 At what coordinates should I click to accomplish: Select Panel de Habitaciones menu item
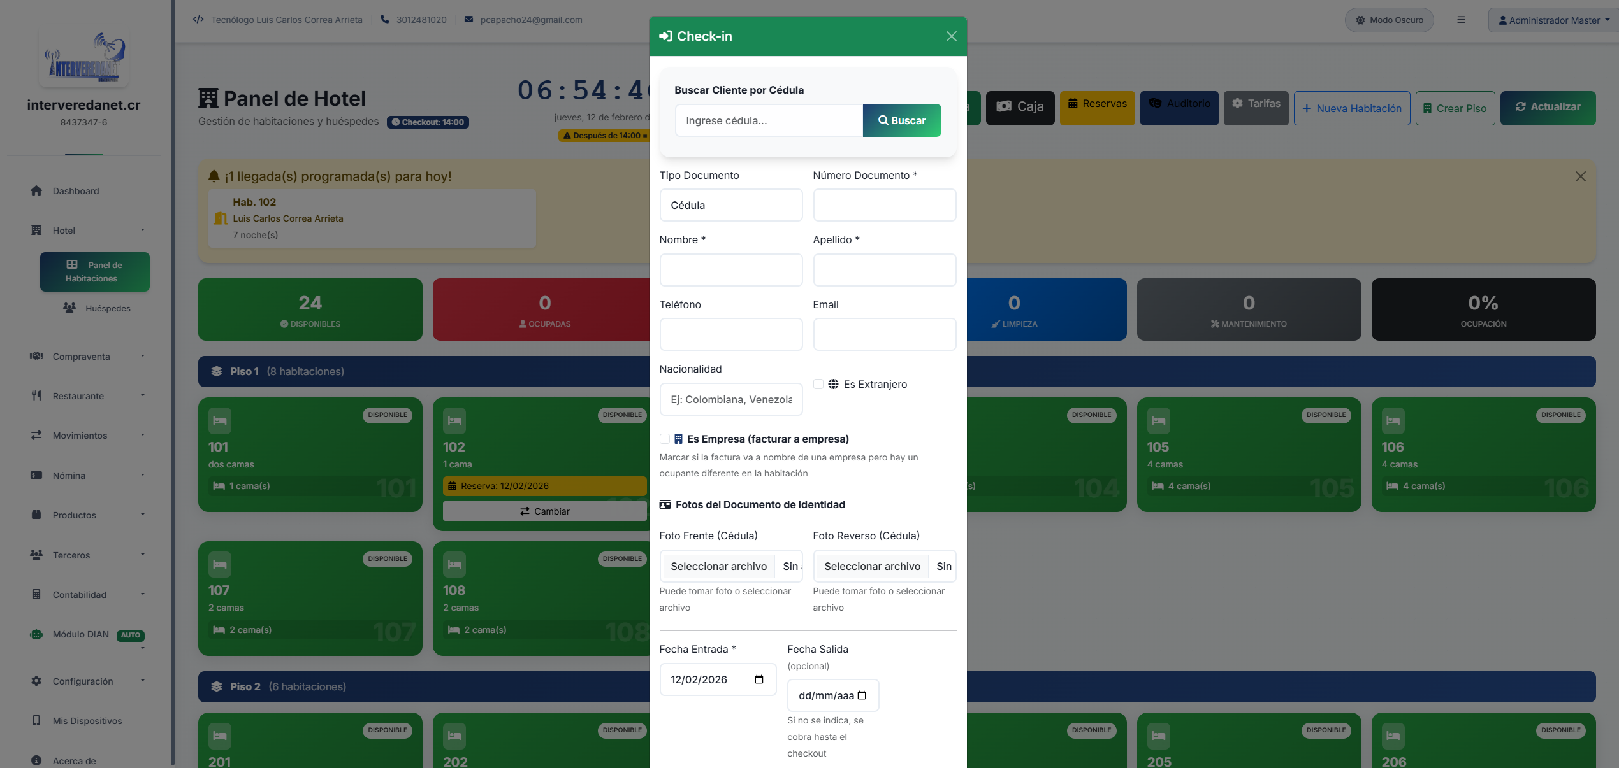94,272
